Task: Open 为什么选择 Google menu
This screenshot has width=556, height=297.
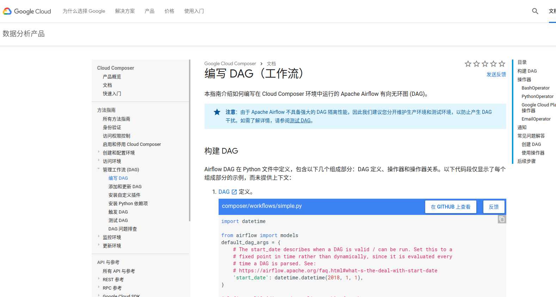Action: click(84, 11)
